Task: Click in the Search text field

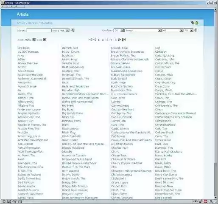Action: [39, 31]
